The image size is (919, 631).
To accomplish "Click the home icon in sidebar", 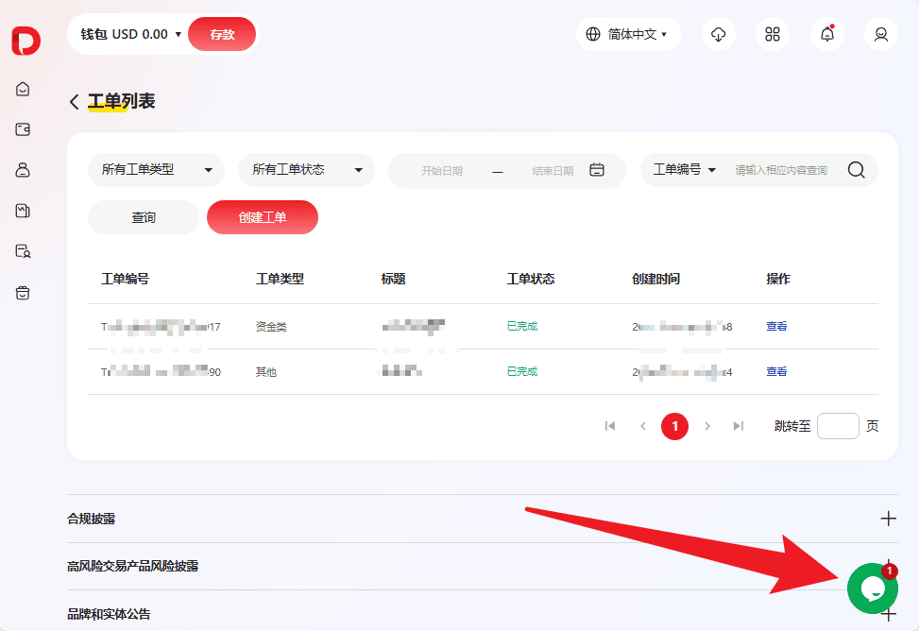I will [24, 89].
